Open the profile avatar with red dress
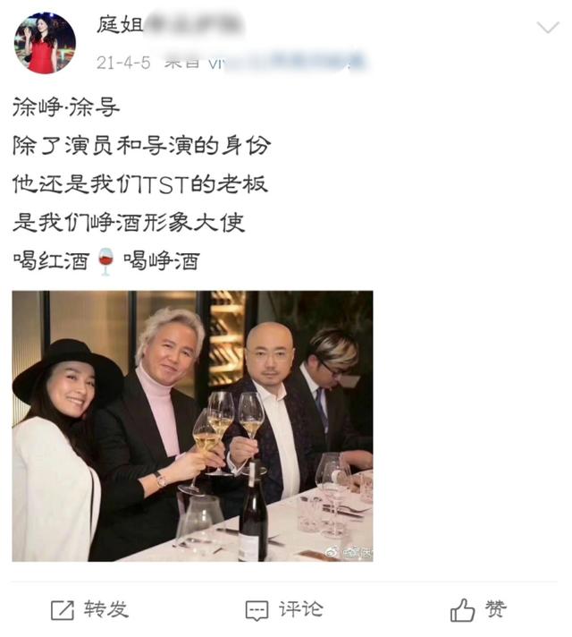This screenshot has height=637, width=572. pos(45,43)
